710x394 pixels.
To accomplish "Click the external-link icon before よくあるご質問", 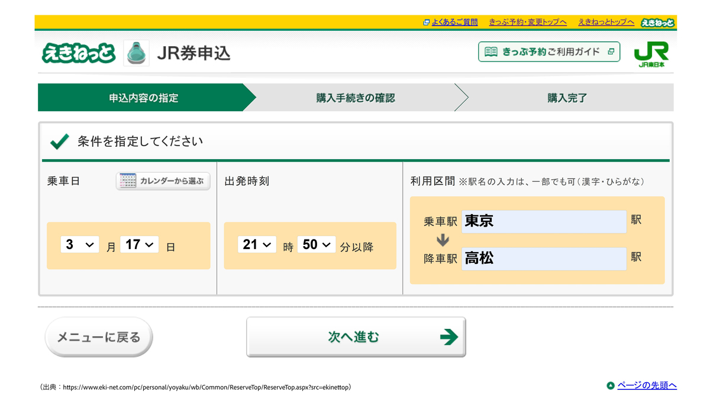I will point(426,22).
